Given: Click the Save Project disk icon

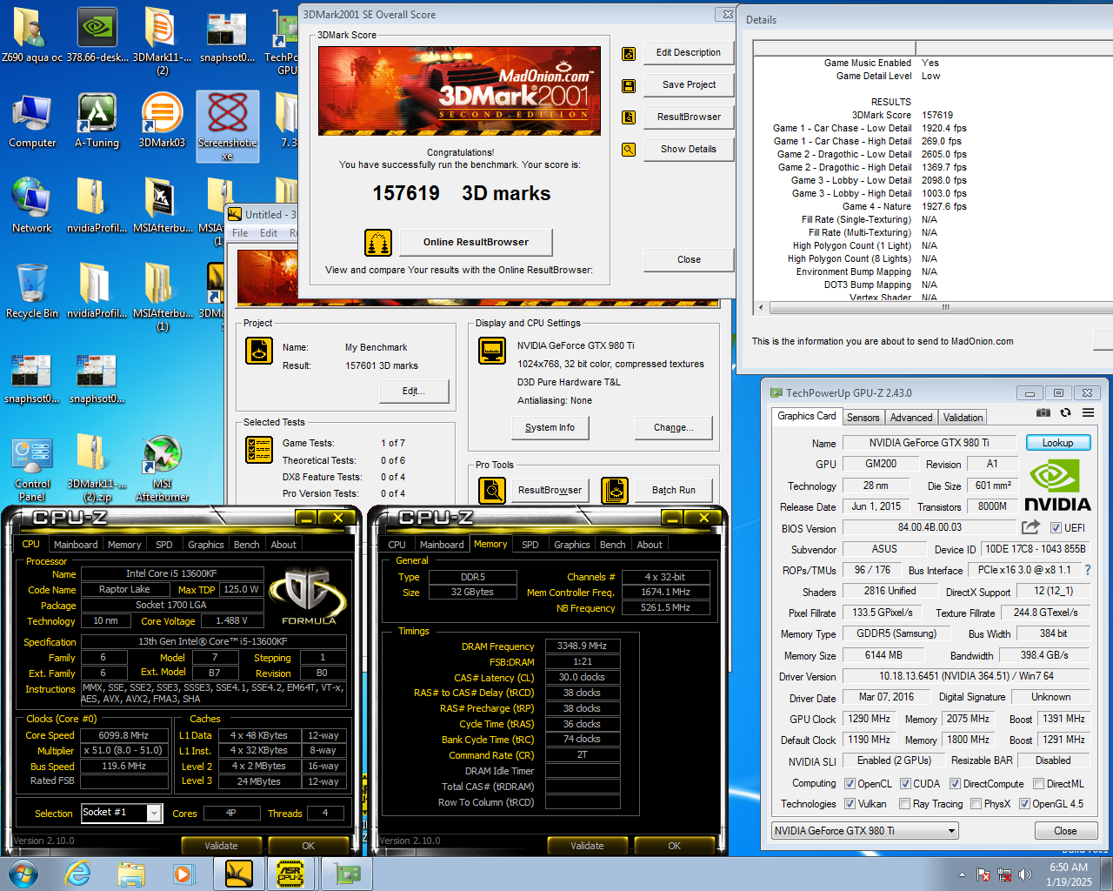Looking at the screenshot, I should click(629, 85).
